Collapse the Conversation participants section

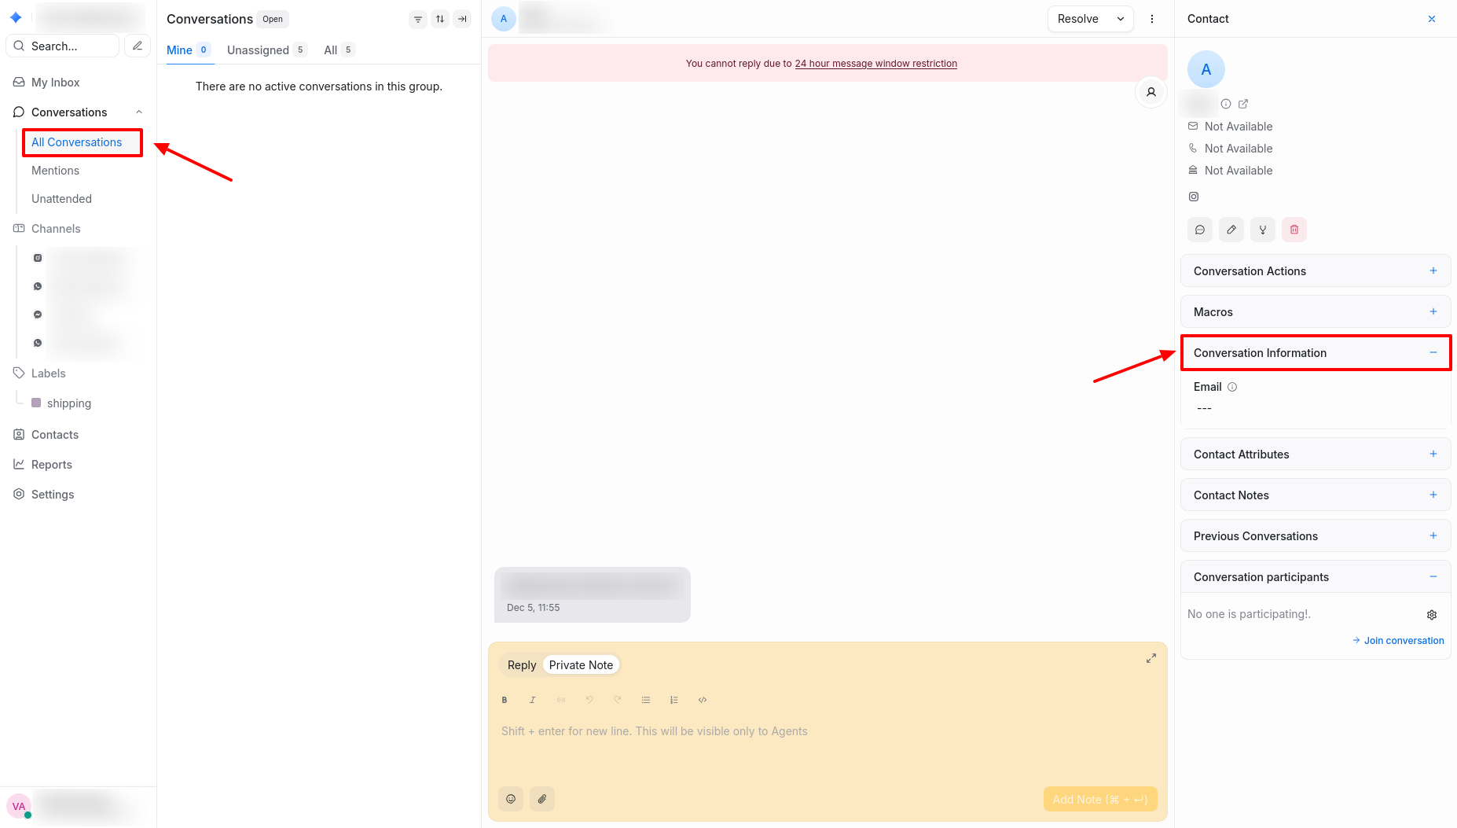[1433, 577]
